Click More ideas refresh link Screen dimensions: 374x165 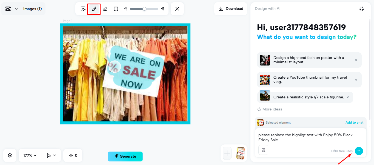click(x=270, y=109)
